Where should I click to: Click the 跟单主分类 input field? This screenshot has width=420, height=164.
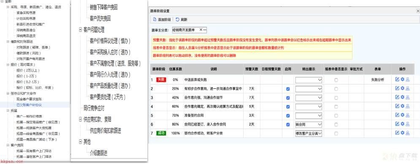coord(189,30)
